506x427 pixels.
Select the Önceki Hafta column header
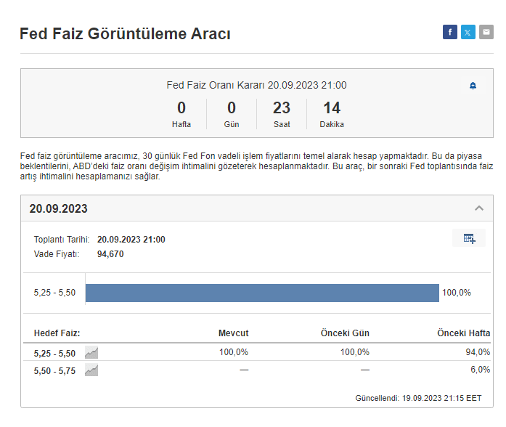(x=463, y=333)
